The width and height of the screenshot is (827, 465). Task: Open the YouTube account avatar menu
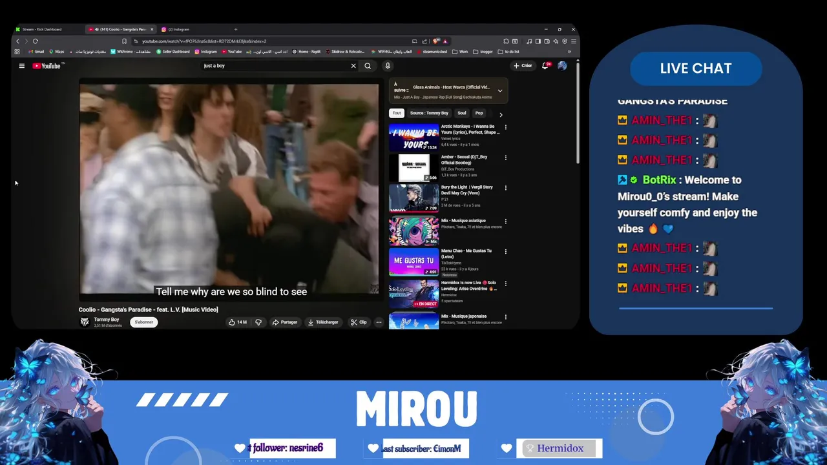[x=562, y=66]
